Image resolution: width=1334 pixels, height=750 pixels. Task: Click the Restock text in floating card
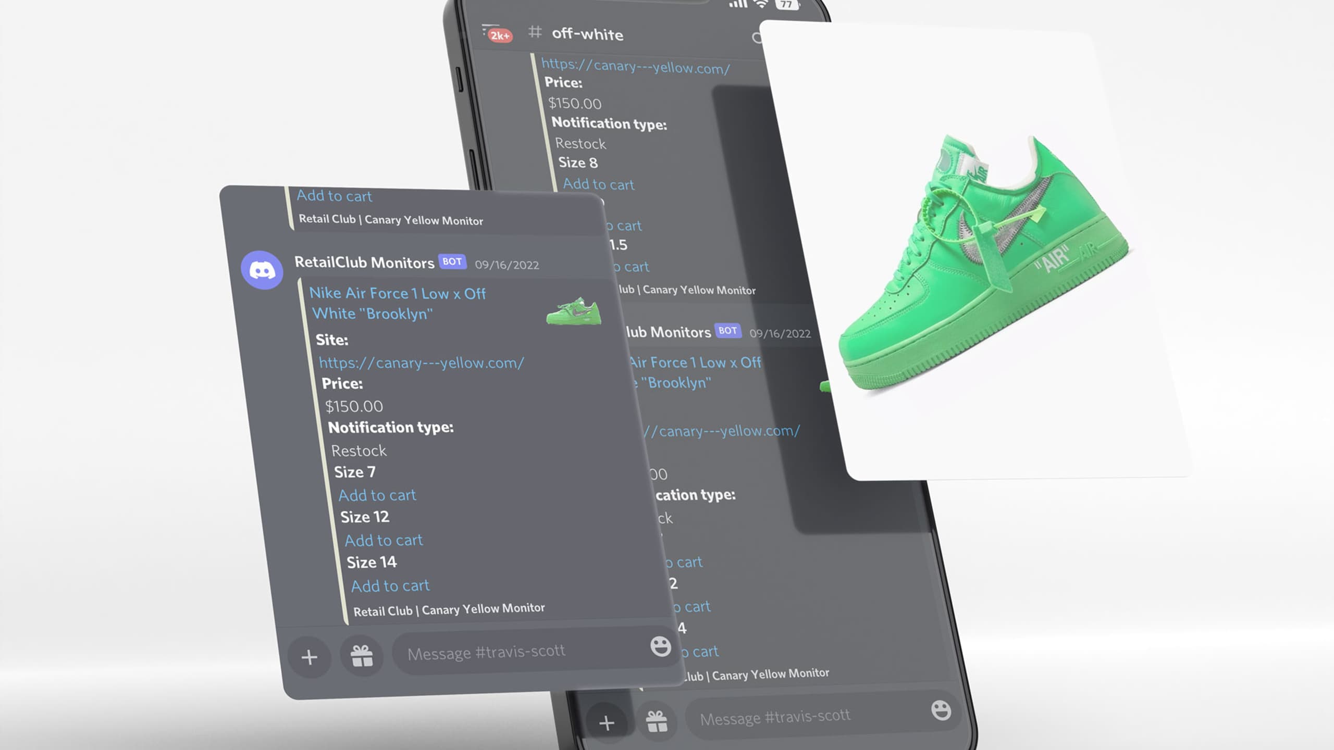coord(359,451)
